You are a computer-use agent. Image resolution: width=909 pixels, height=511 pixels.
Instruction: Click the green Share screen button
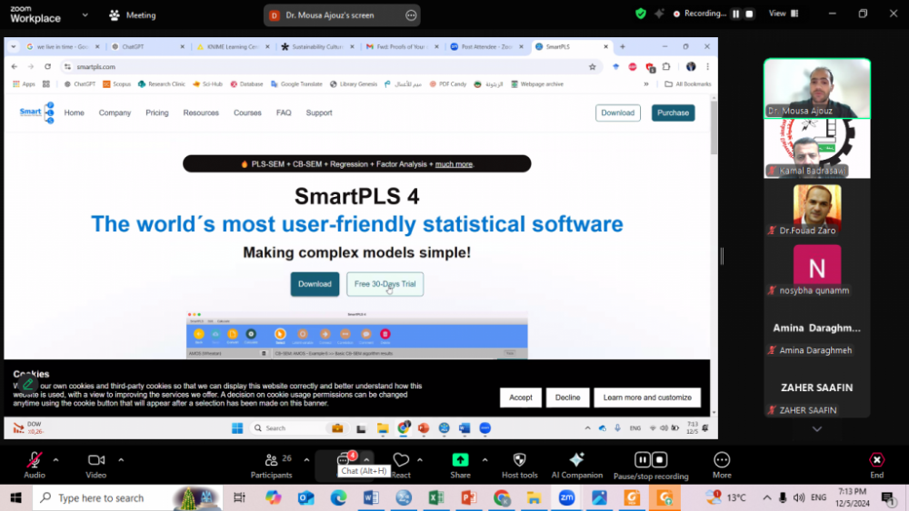point(460,466)
